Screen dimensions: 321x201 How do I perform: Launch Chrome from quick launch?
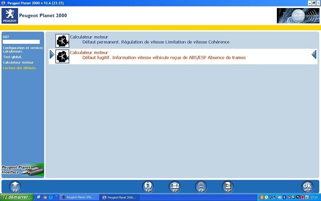[x=45, y=197]
